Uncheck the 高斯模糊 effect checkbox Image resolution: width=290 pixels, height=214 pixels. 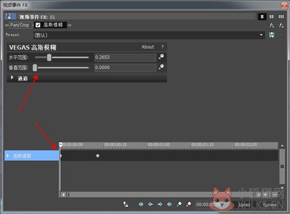point(38,25)
